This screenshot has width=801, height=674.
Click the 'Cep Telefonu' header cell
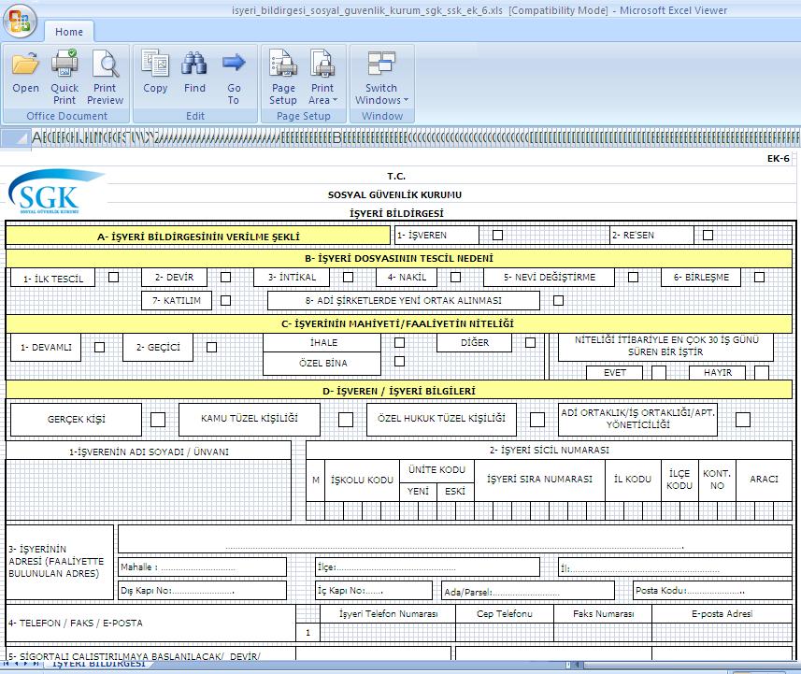tap(505, 613)
